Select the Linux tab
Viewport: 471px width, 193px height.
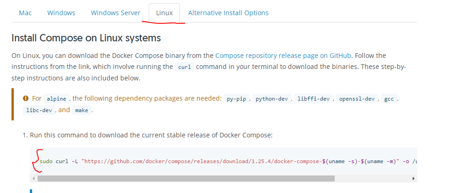pos(164,13)
